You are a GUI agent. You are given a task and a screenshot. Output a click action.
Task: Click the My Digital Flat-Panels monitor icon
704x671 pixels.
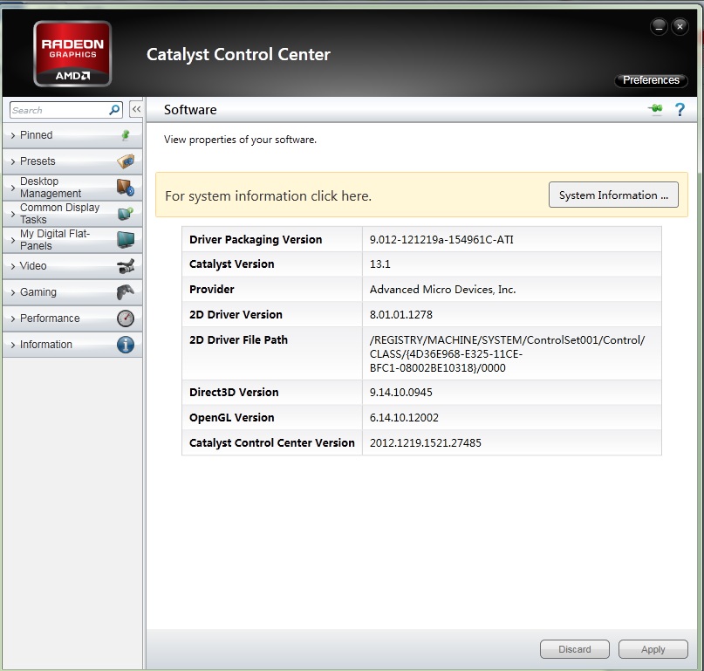coord(126,240)
